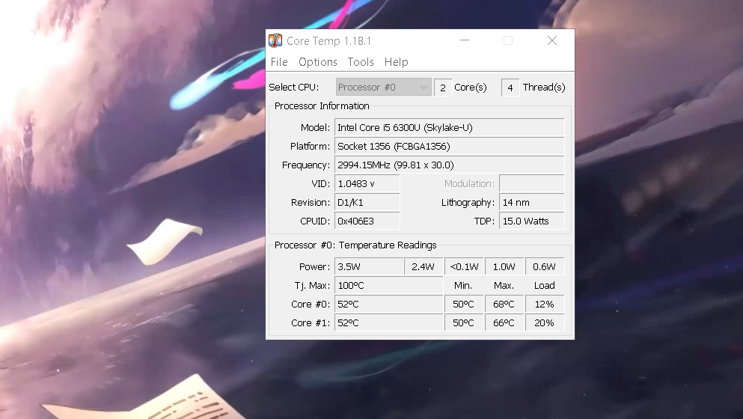Click the Tj. Max value 100°C
The image size is (743, 419).
click(388, 285)
